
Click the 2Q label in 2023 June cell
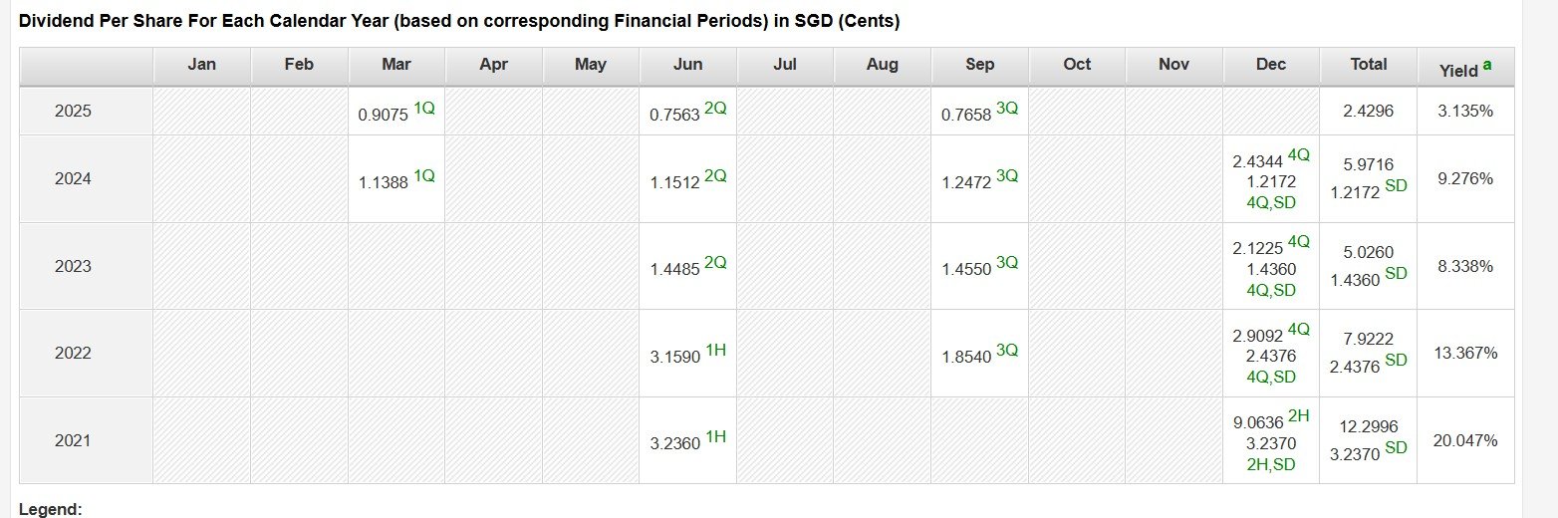pyautogui.click(x=715, y=263)
